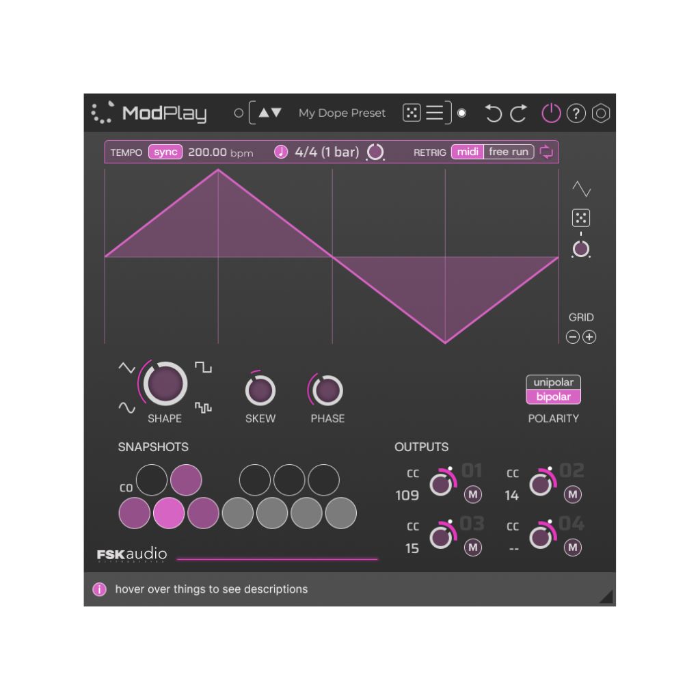The image size is (700, 700).
Task: Set polarity to bipolar
Action: [553, 396]
